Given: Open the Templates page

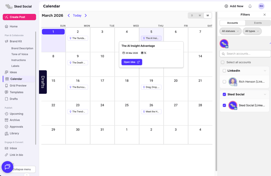Looking at the screenshot, I should [14, 92].
